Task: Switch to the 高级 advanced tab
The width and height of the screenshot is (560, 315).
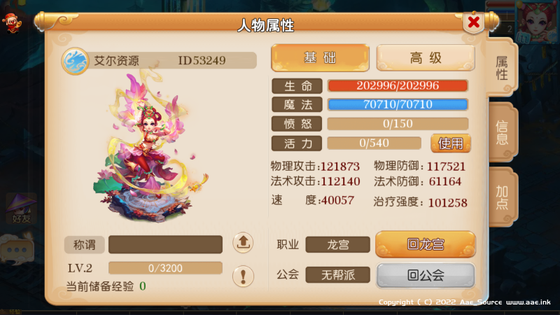Action: point(426,57)
